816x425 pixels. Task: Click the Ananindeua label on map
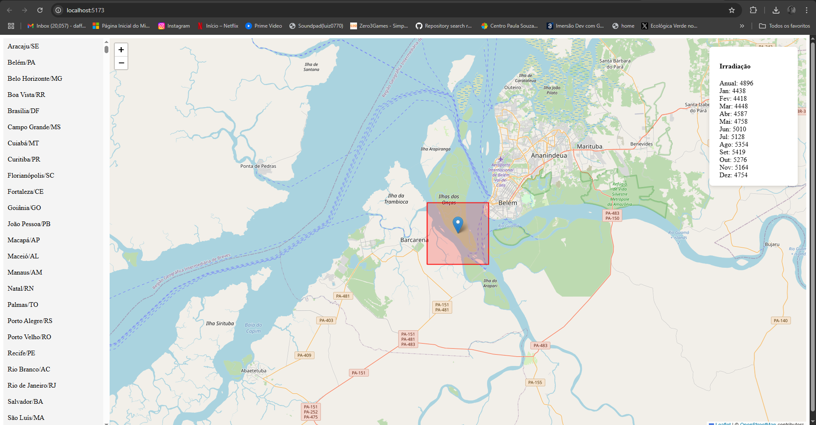[x=549, y=156]
